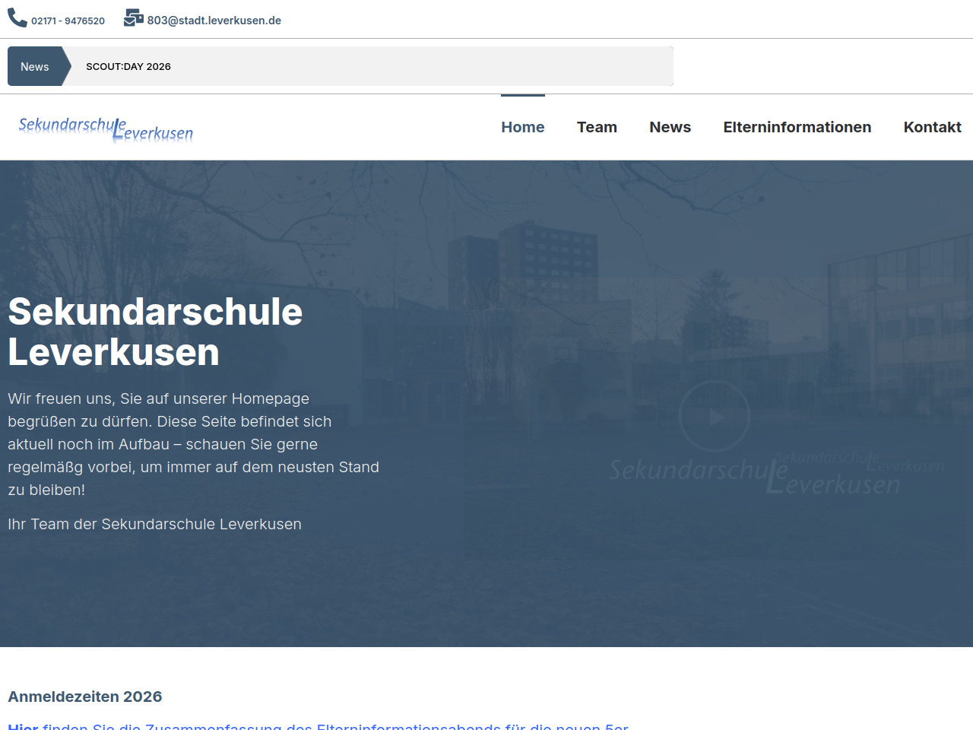The width and height of the screenshot is (973, 730).
Task: Select News in the main navigation
Action: pos(670,127)
